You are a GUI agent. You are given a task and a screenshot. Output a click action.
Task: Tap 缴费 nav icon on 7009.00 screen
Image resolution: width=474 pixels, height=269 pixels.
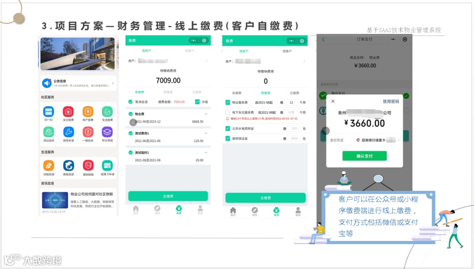(x=179, y=208)
